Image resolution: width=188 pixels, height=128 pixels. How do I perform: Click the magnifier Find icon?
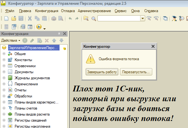tap(94, 19)
